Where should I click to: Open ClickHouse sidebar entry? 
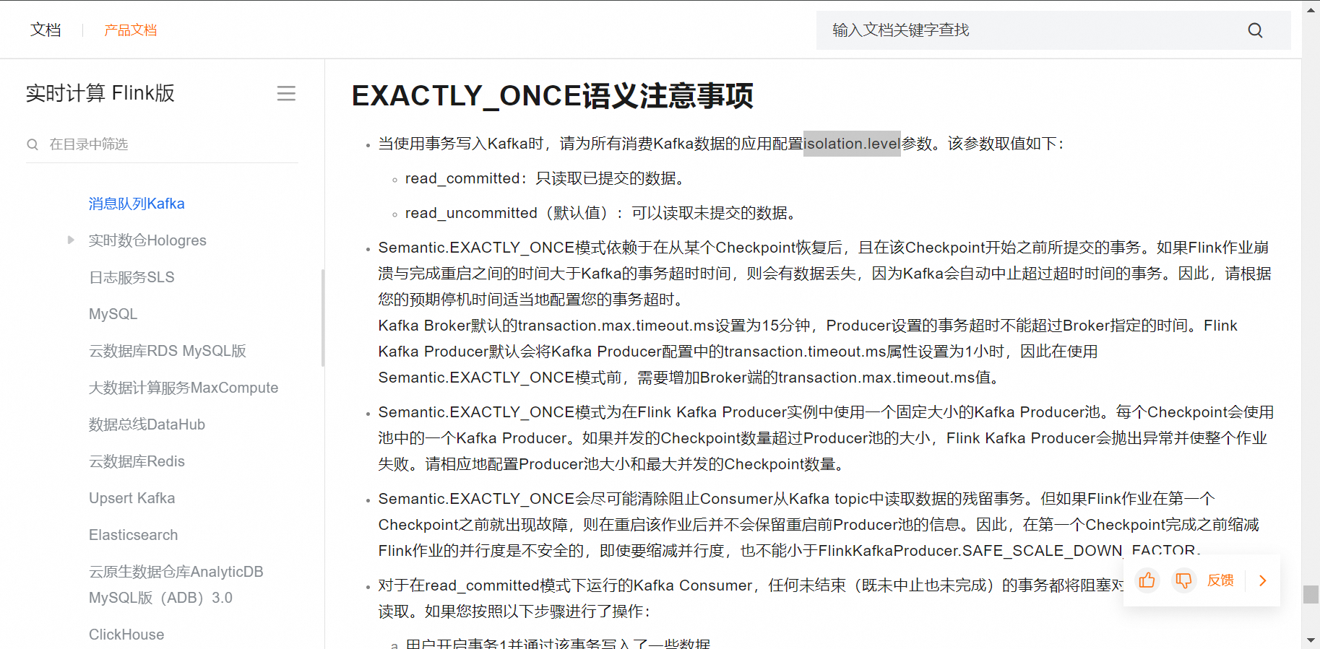click(x=126, y=635)
